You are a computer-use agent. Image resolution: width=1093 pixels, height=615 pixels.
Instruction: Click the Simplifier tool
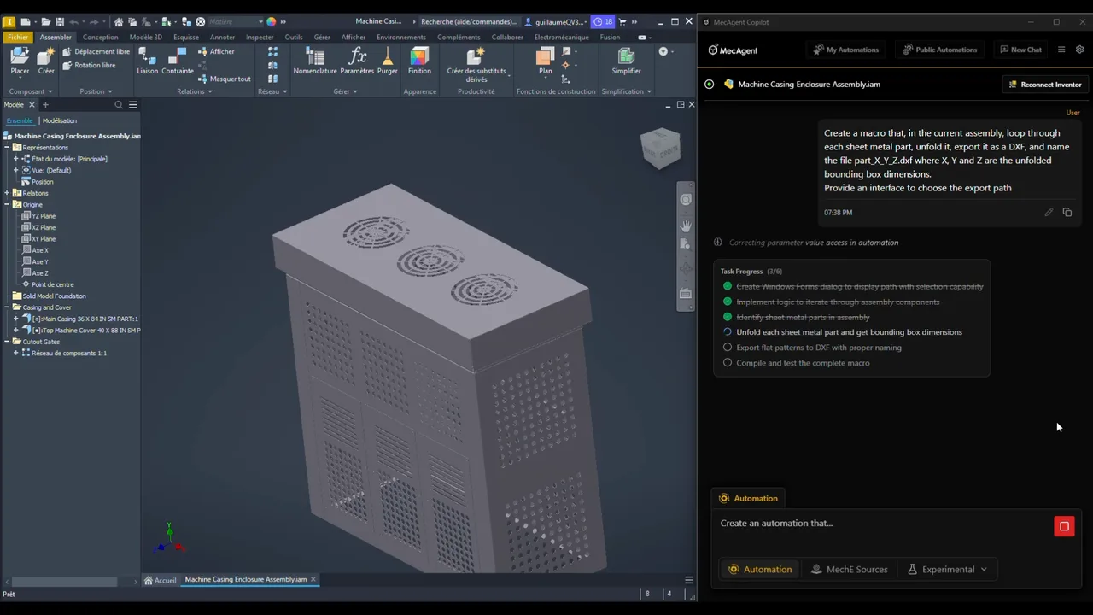[x=626, y=61]
